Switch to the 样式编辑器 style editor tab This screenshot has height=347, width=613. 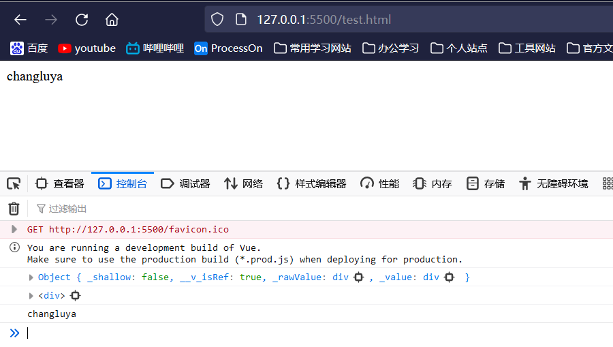pos(311,184)
